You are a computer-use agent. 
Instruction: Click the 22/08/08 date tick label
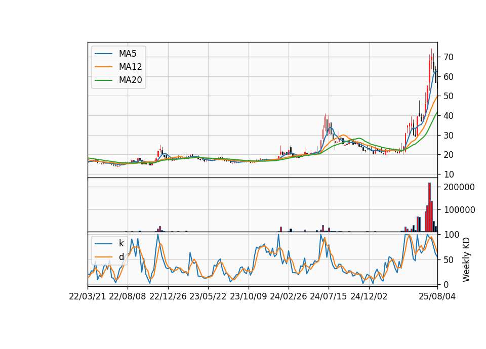click(x=128, y=297)
